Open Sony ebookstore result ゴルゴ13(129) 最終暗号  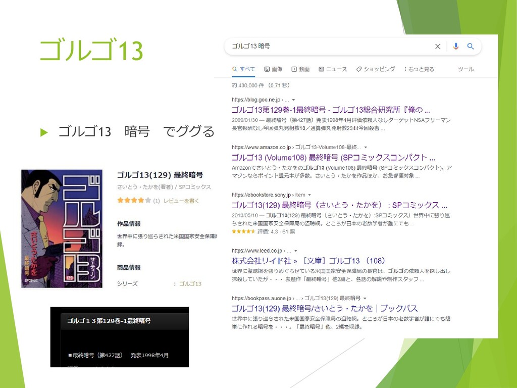pos(339,205)
